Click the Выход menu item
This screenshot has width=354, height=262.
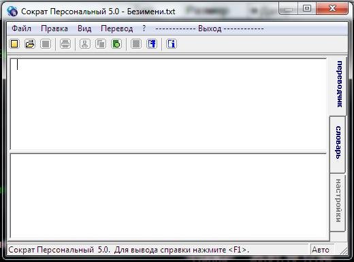pyautogui.click(x=210, y=29)
